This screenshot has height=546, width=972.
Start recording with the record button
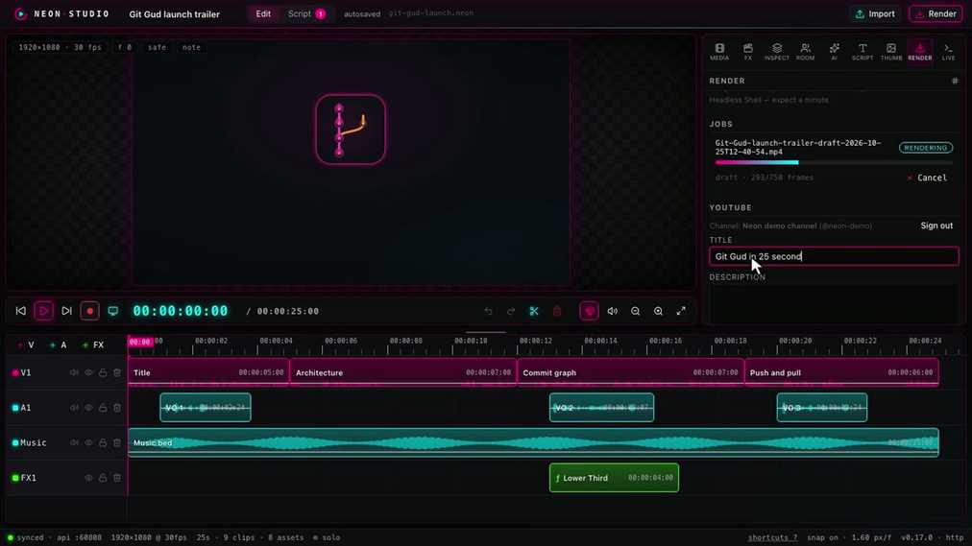tap(90, 311)
